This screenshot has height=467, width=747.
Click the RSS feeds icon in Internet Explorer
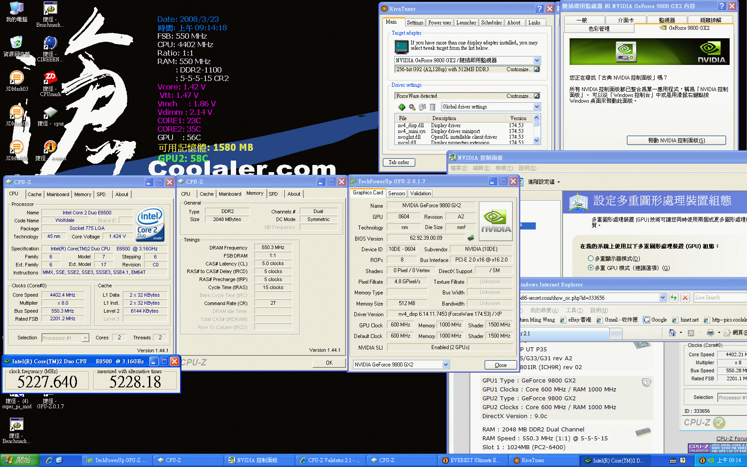click(x=691, y=333)
